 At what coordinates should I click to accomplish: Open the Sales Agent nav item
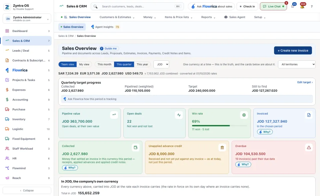coord(235,17)
